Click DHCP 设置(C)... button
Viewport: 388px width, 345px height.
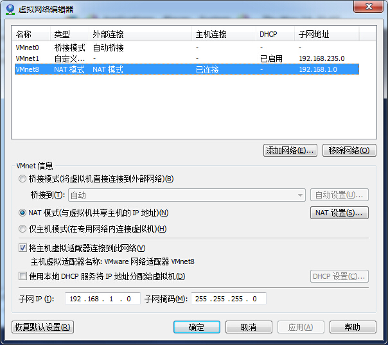click(339, 276)
